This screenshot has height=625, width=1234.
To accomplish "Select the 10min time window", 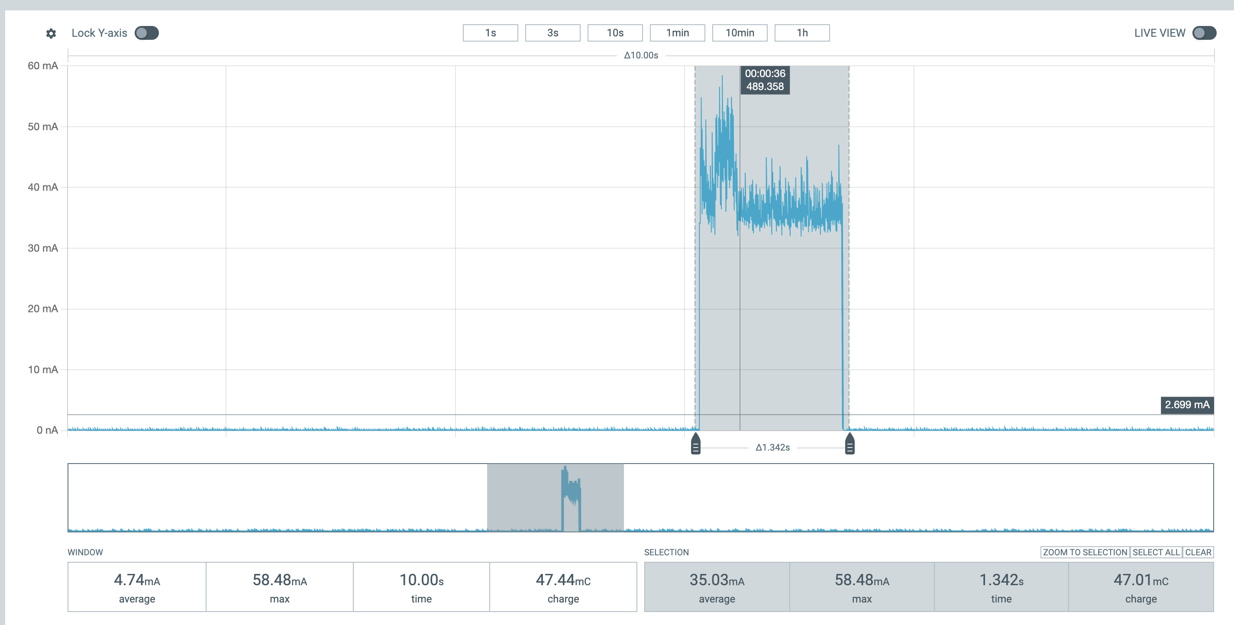I will [740, 32].
